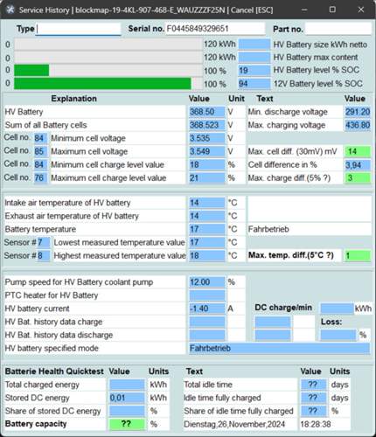376x437 pixels.
Task: Click the 12V Battery level SOC progress bar
Action: click(x=108, y=84)
